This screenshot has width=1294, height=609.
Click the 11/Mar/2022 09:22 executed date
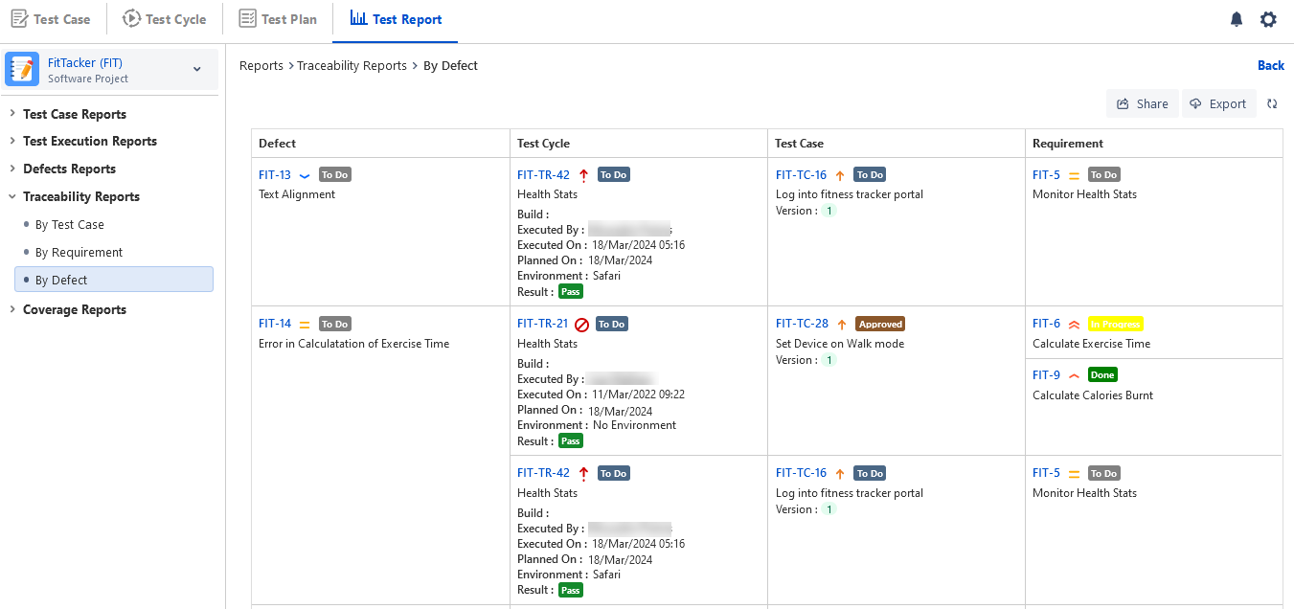638,395
